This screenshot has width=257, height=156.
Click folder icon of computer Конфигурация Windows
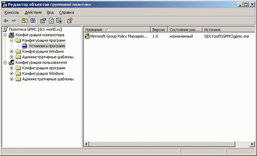coord(18,51)
